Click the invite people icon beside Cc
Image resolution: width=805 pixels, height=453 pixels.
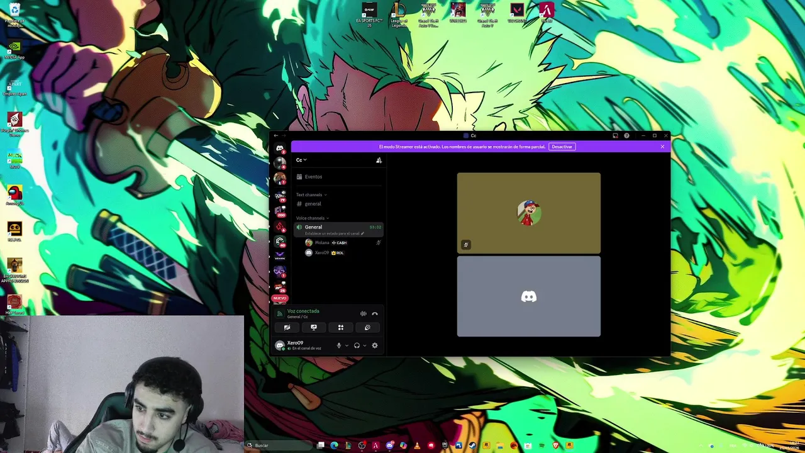(379, 160)
